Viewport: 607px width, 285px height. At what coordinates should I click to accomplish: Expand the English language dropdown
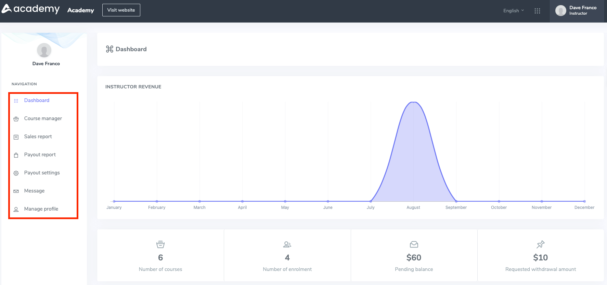(513, 11)
